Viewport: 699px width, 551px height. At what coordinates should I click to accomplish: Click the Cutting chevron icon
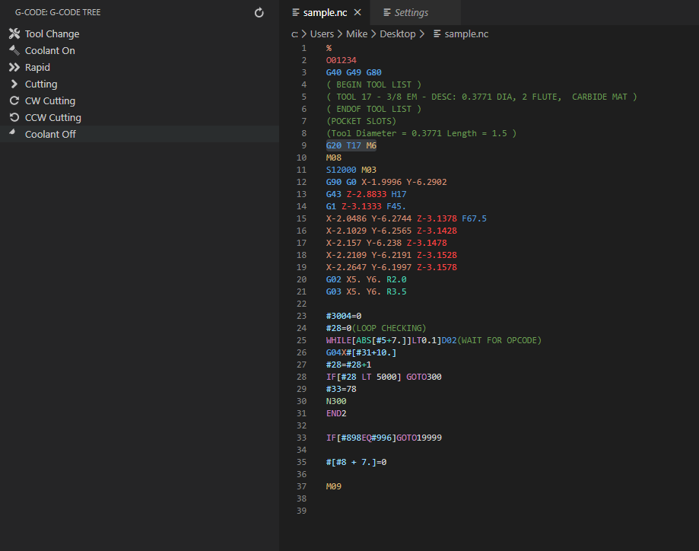pos(14,84)
